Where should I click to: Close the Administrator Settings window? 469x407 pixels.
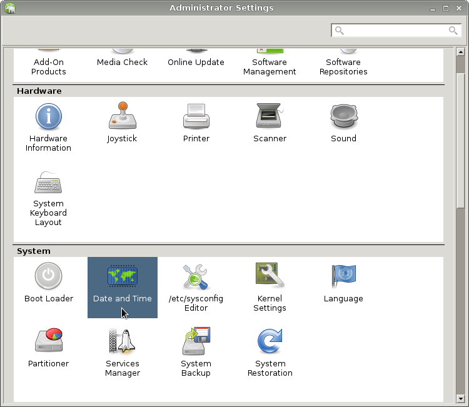(459, 8)
